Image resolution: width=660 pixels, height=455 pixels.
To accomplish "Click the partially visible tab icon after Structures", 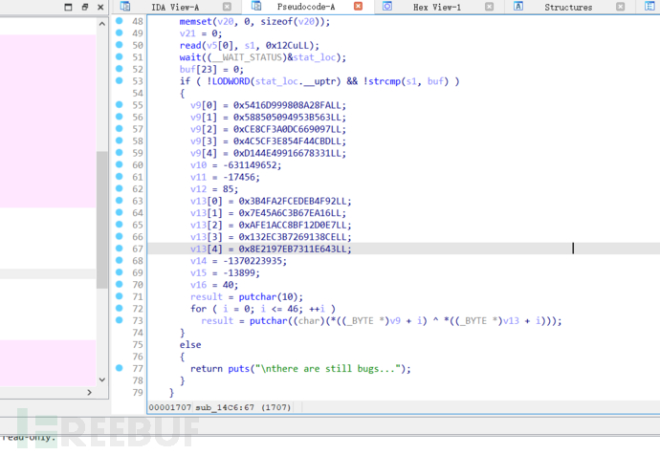I will [x=648, y=7].
